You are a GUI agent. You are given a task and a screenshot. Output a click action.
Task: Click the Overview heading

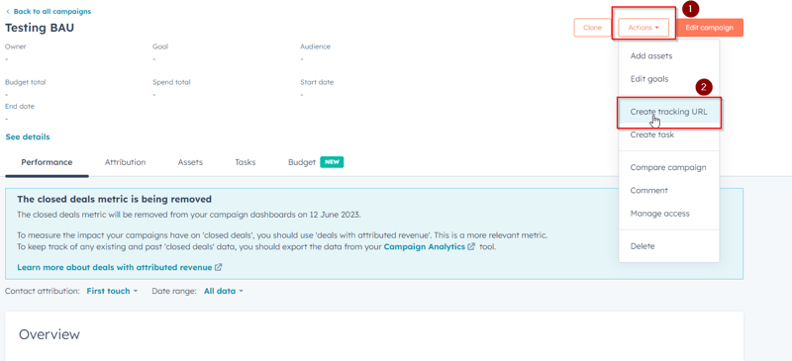49,334
